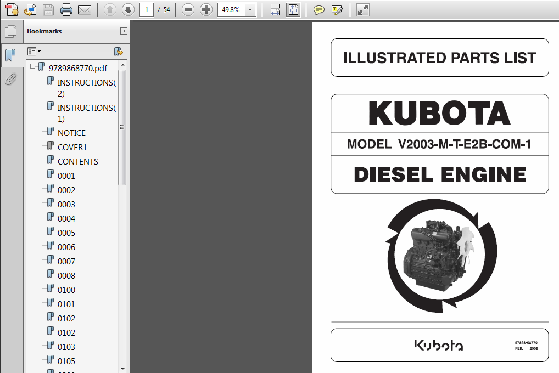Add a sticky note comment

tap(318, 10)
